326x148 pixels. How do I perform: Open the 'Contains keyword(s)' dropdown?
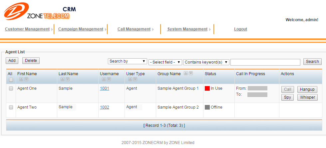(206, 62)
